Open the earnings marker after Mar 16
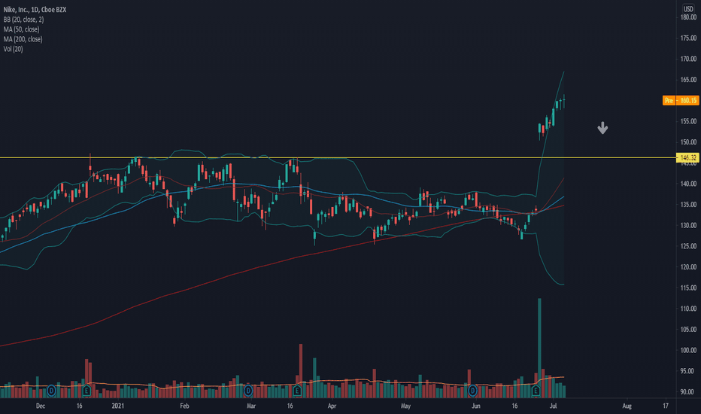This screenshot has width=701, height=414. tap(297, 391)
